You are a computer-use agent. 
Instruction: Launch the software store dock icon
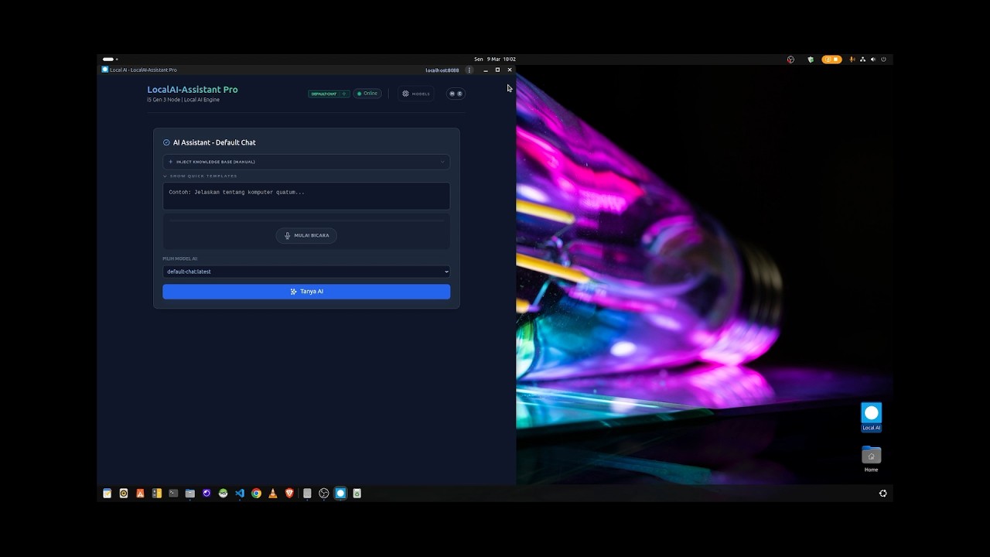[140, 493]
